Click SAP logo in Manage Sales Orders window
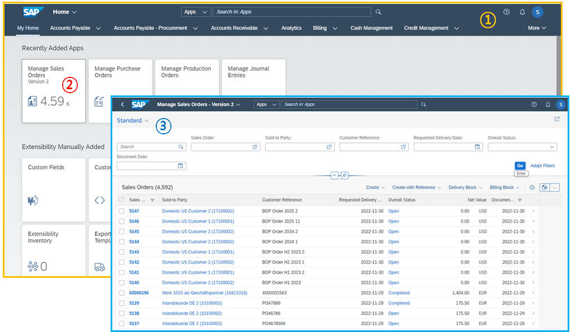This screenshot has width=571, height=332. [140, 104]
